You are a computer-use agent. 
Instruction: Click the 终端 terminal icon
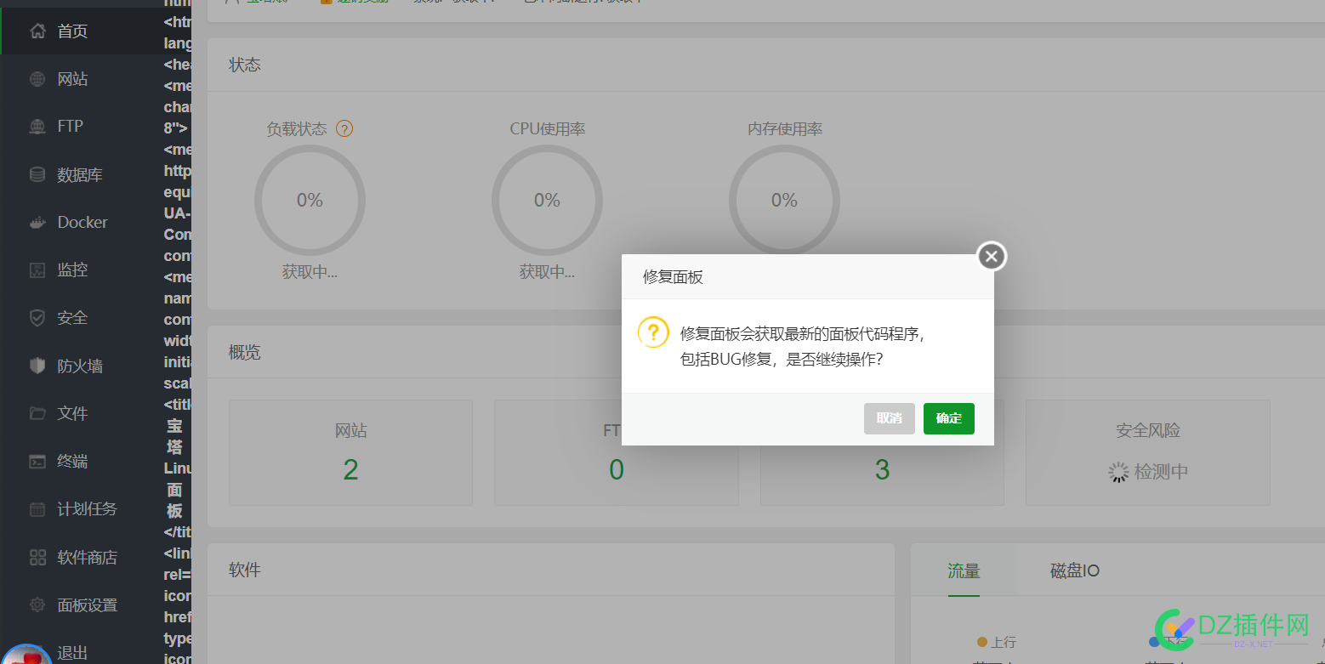click(37, 462)
